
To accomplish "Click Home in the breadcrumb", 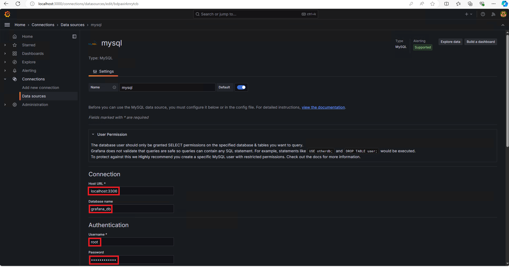I will pos(20,25).
